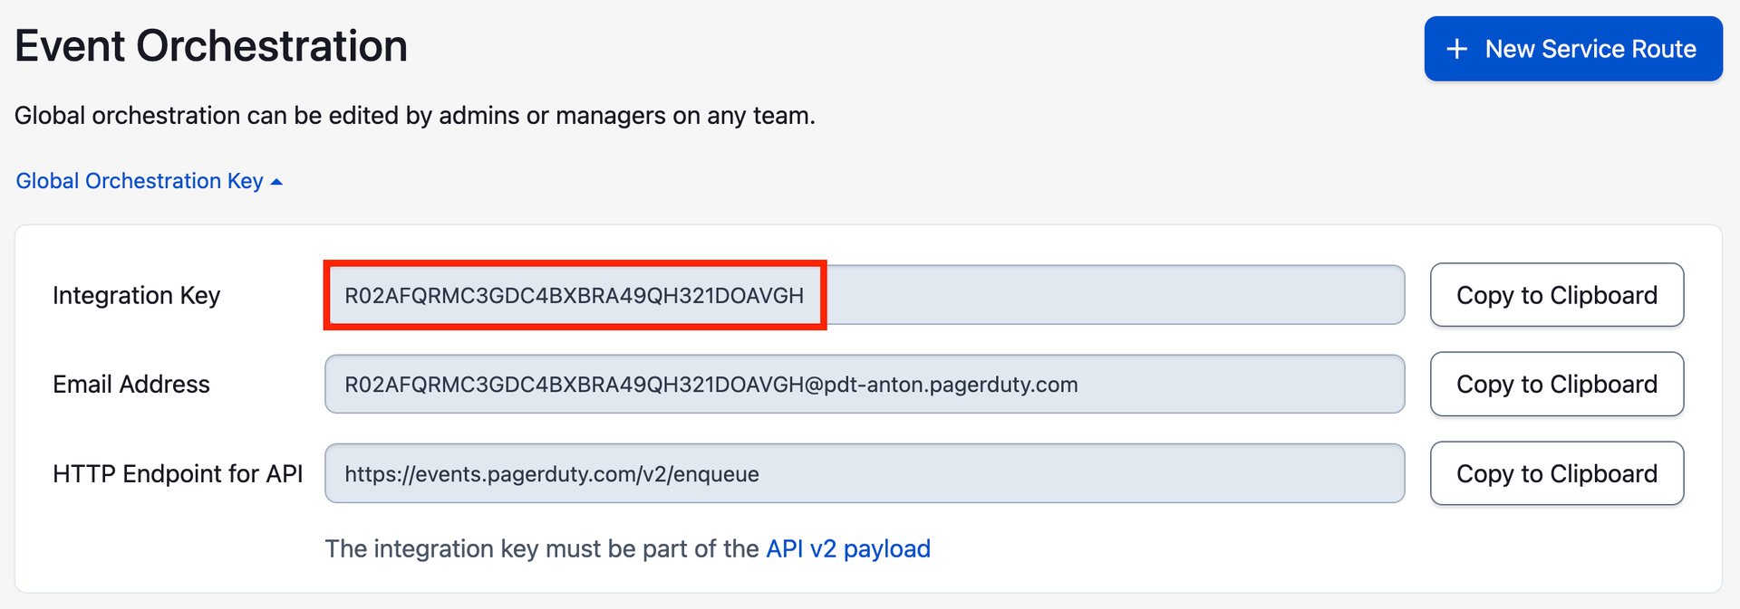Screen dimensions: 1740x609
Task: Open a New Service Route
Action: click(x=1572, y=49)
